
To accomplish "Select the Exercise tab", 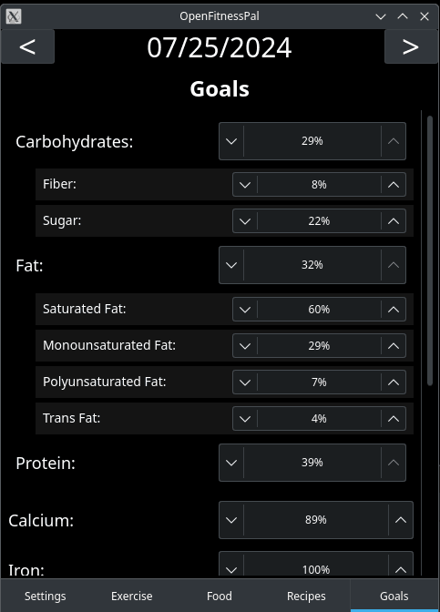I will pyautogui.click(x=132, y=596).
